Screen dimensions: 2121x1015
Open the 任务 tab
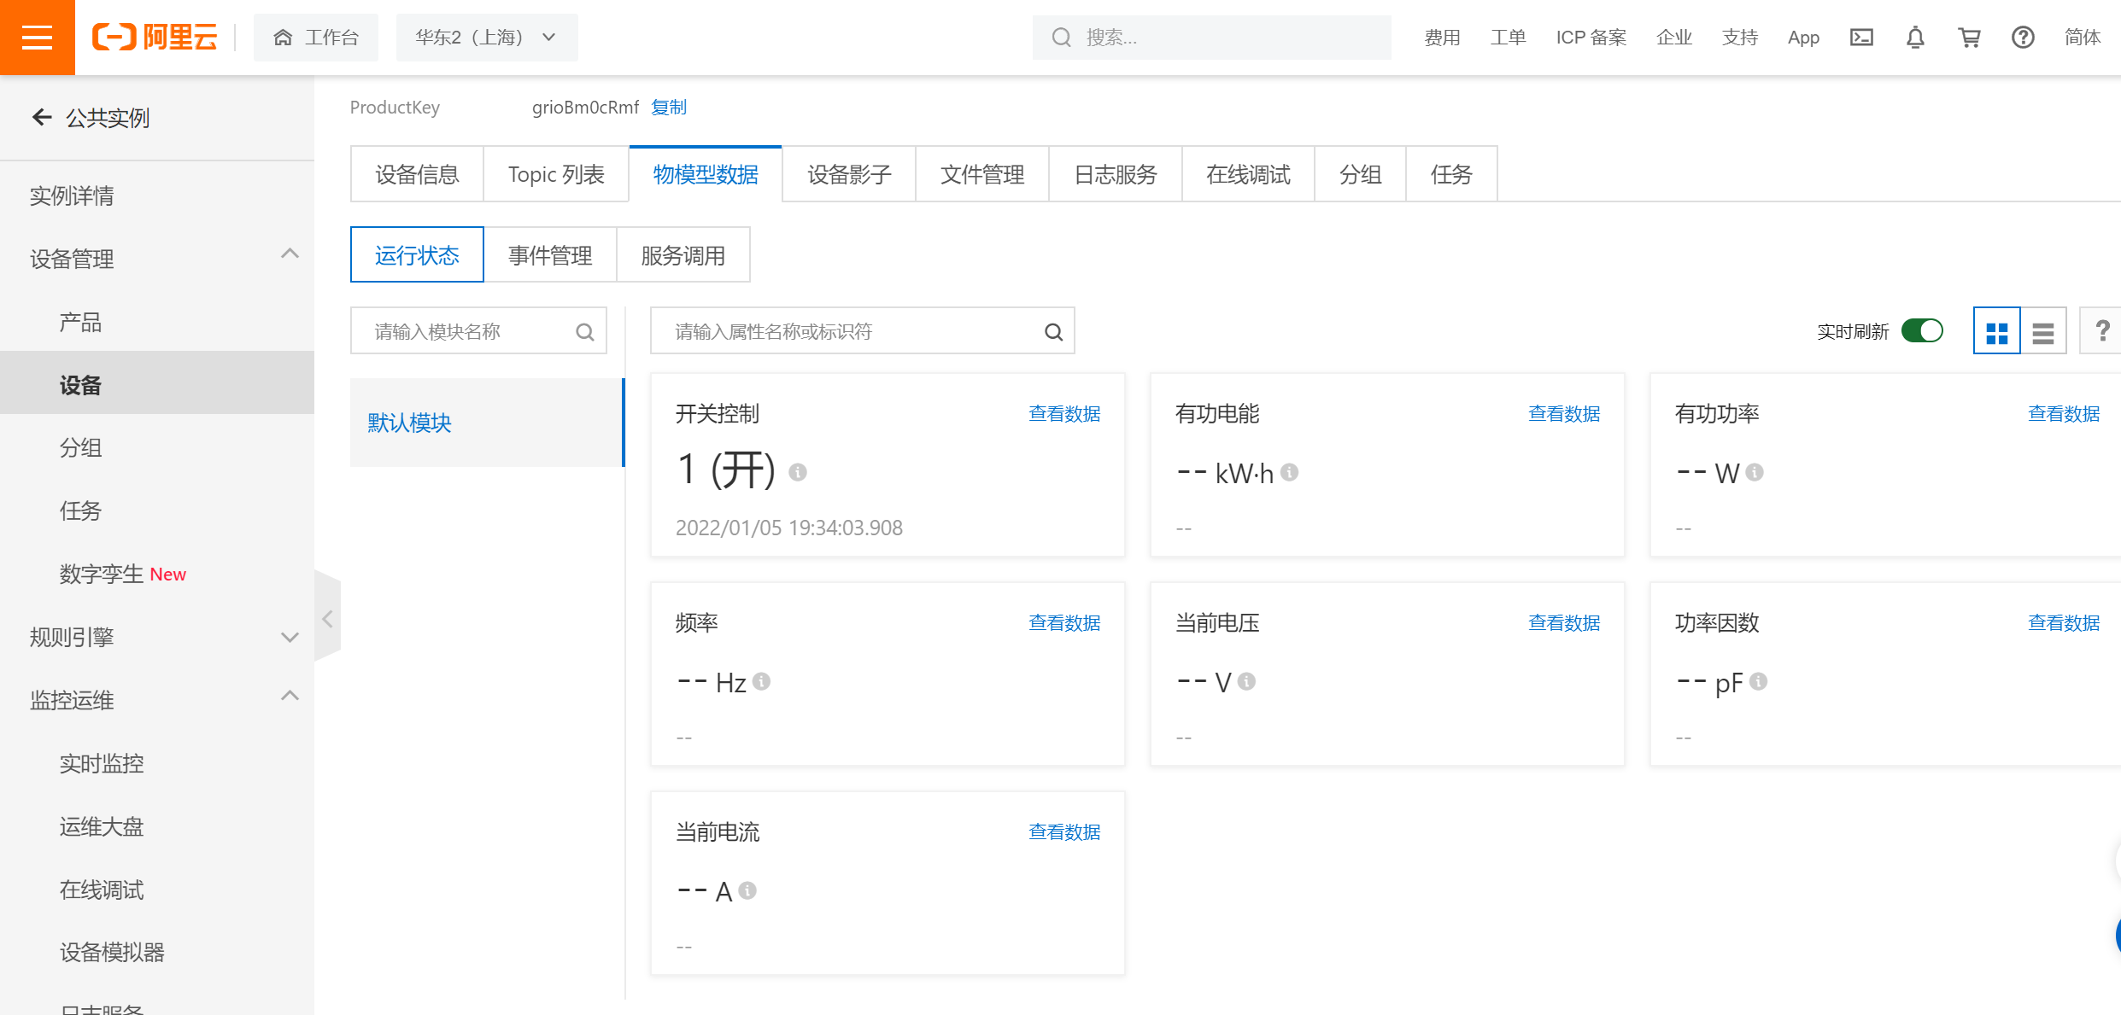pyautogui.click(x=1451, y=174)
